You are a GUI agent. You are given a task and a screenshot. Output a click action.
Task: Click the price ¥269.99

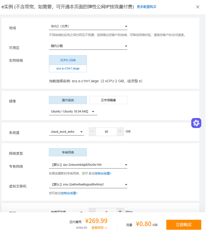click(96, 221)
